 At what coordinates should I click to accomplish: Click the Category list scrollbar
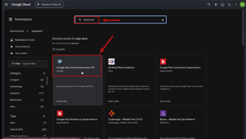tap(47, 81)
